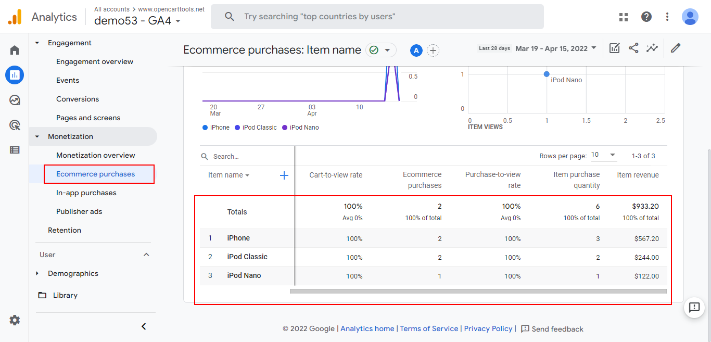Viewport: 711px width, 342px height.
Task: Collapse the Monetization section
Action: [x=37, y=136]
